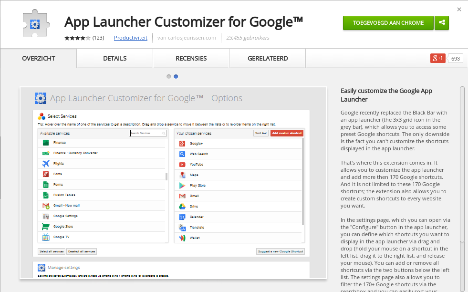
Task: Click the Web Search magnifier icon
Action: tap(182, 154)
